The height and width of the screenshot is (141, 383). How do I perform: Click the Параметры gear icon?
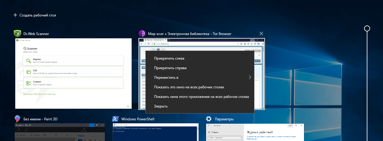coord(209,119)
